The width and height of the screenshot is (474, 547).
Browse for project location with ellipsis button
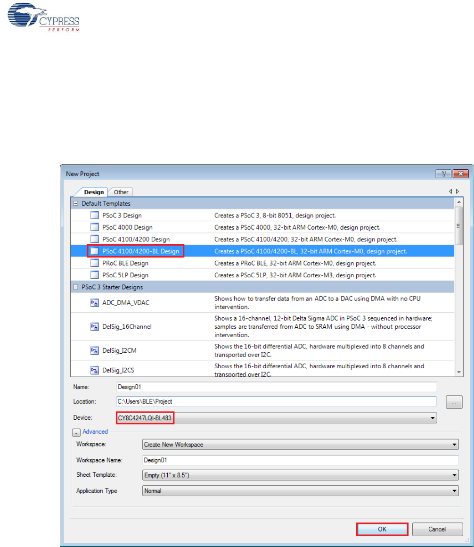pyautogui.click(x=454, y=402)
